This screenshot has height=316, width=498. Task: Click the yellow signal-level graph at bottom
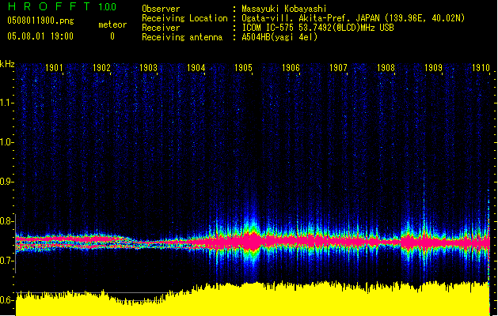pyautogui.click(x=253, y=299)
